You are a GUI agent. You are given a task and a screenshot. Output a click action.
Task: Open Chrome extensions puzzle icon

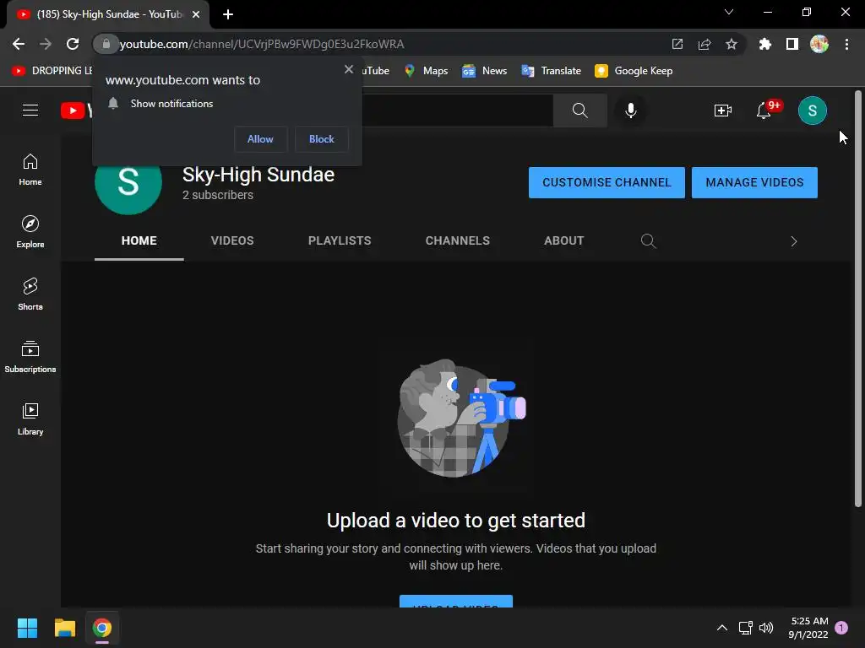[x=764, y=44]
